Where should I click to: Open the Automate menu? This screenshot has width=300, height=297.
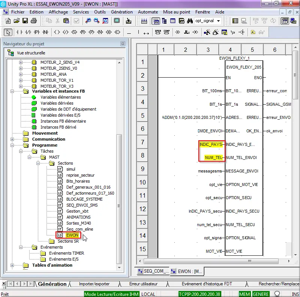click(x=148, y=12)
